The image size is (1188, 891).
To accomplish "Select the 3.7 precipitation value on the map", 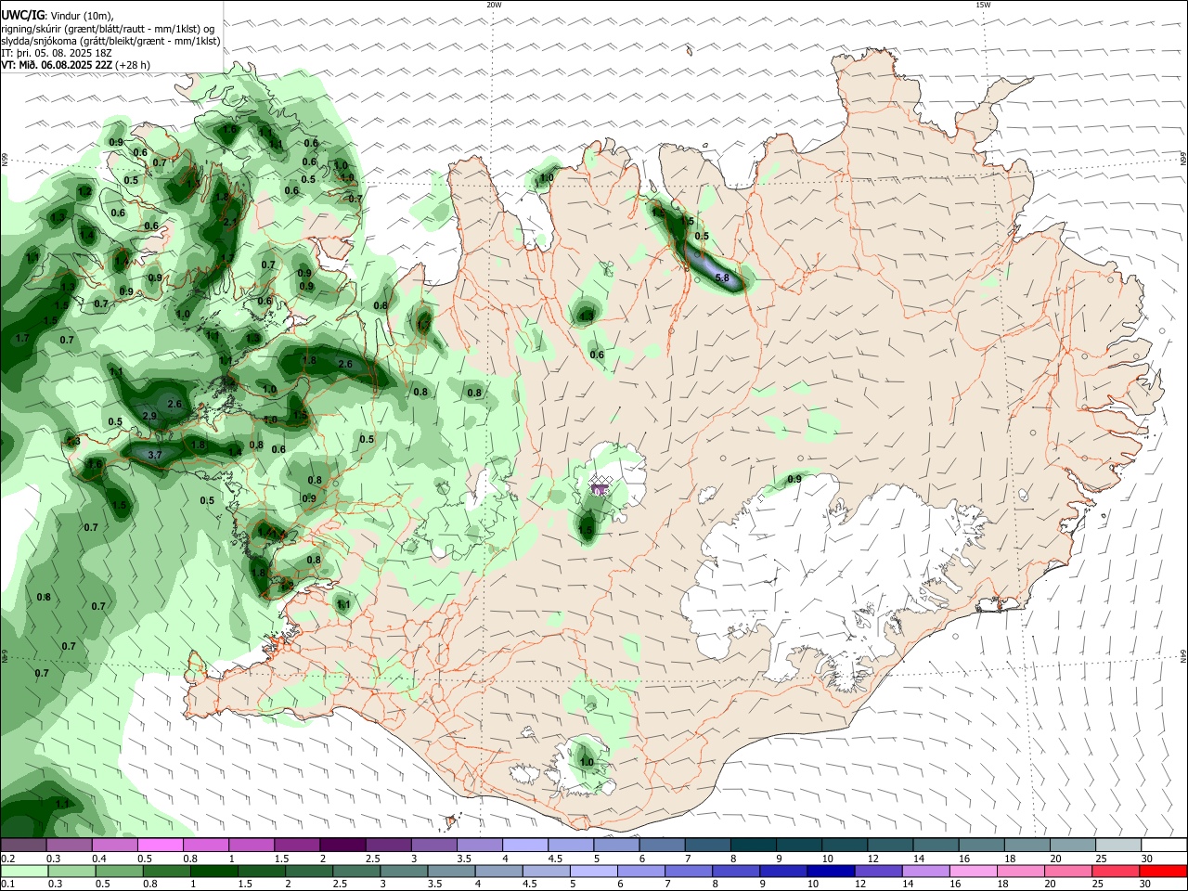I will [x=155, y=455].
